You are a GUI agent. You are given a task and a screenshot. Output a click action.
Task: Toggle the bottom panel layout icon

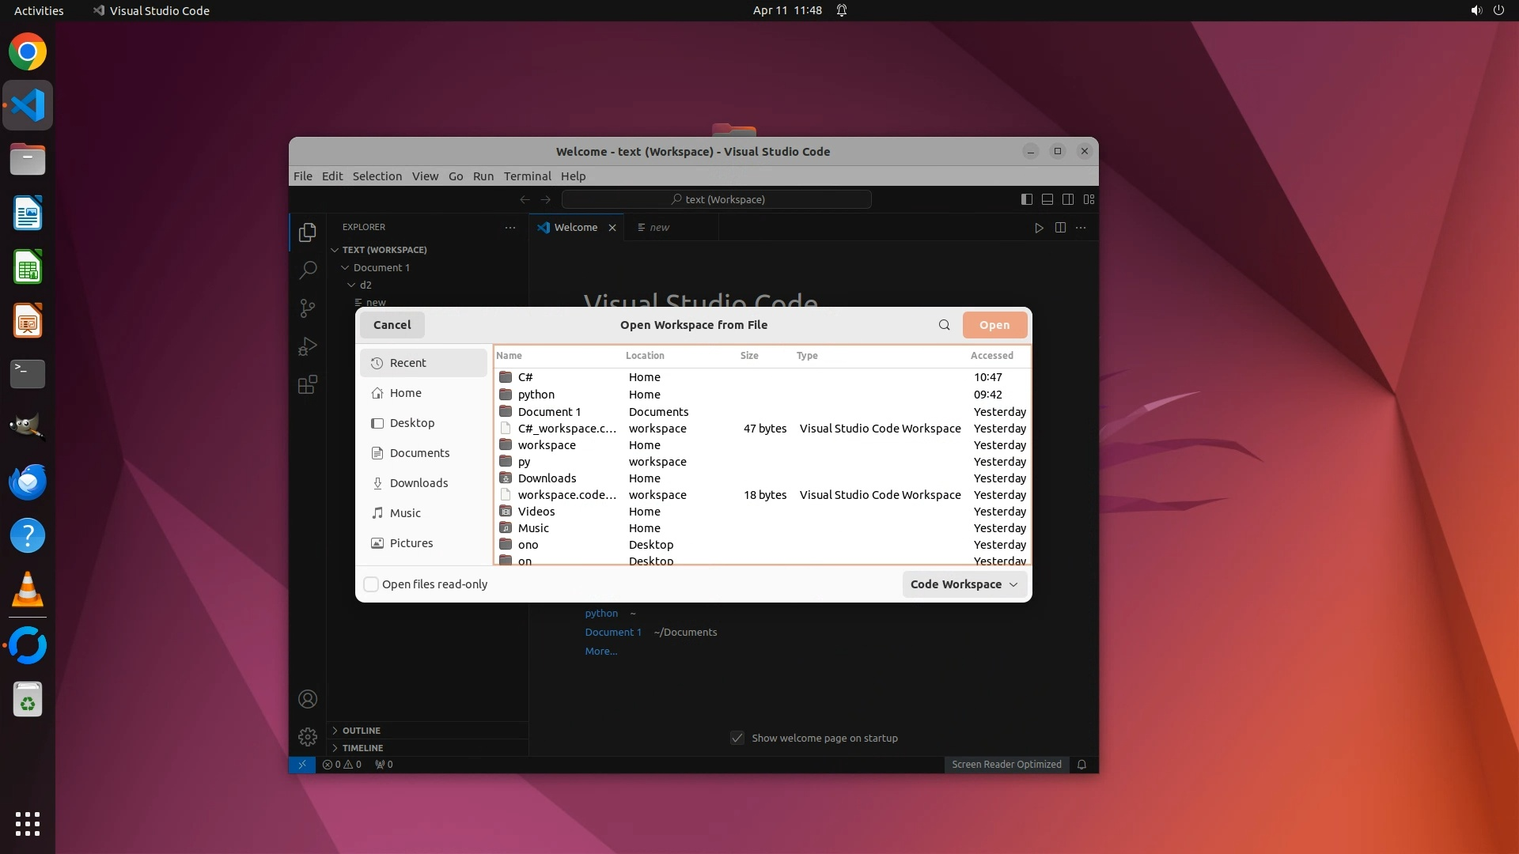point(1047,199)
